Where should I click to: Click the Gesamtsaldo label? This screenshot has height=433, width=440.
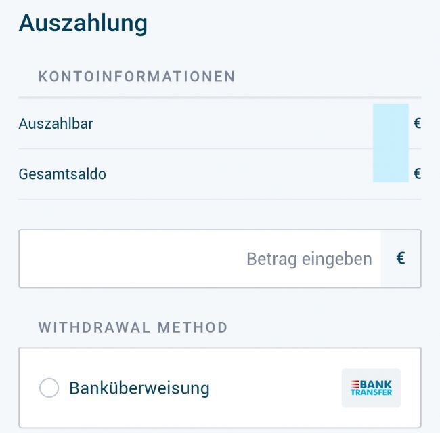[x=62, y=174]
